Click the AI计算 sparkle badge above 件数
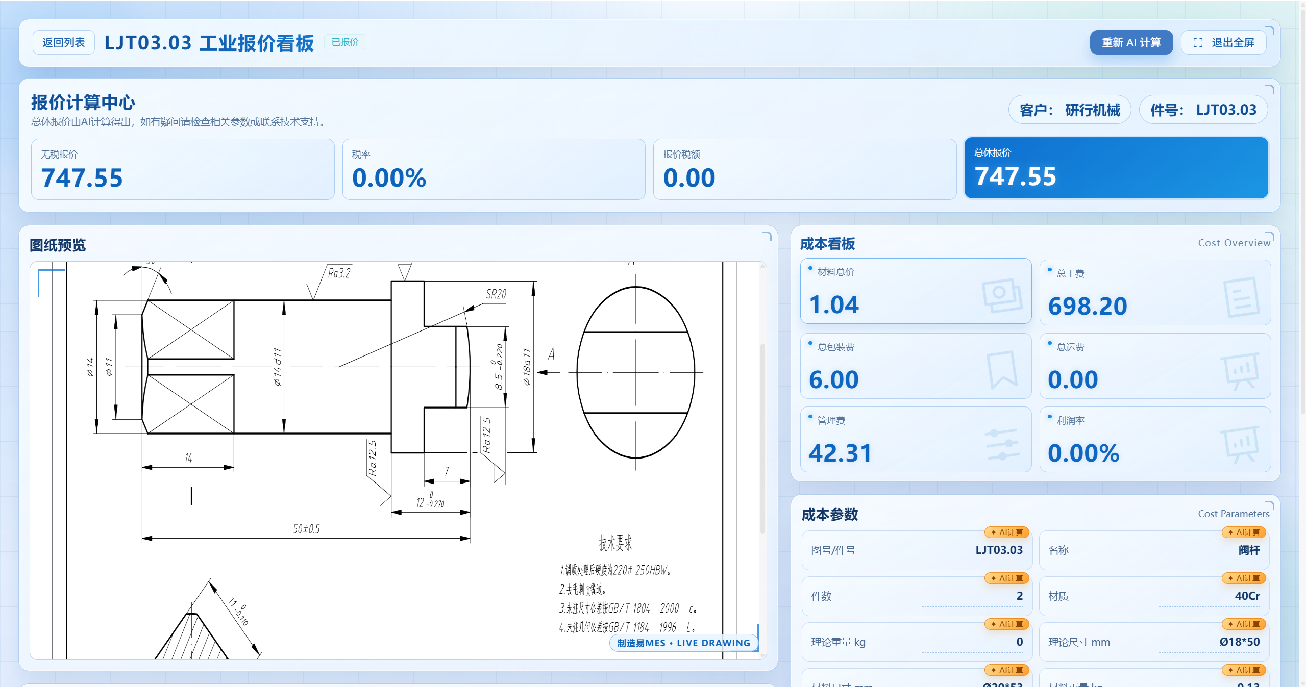The width and height of the screenshot is (1306, 687). tap(1006, 578)
